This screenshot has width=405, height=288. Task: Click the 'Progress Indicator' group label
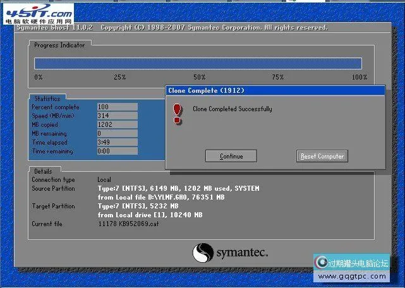pyautogui.click(x=59, y=45)
